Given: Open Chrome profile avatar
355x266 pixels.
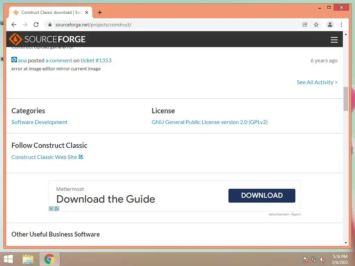Looking at the screenshot, I should pos(330,25).
